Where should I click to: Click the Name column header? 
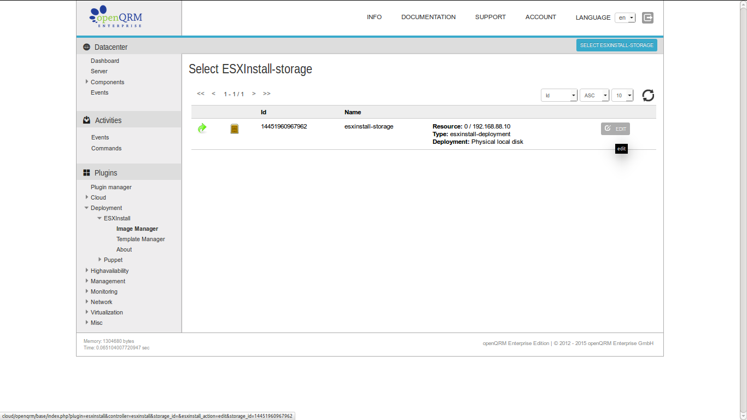click(353, 112)
